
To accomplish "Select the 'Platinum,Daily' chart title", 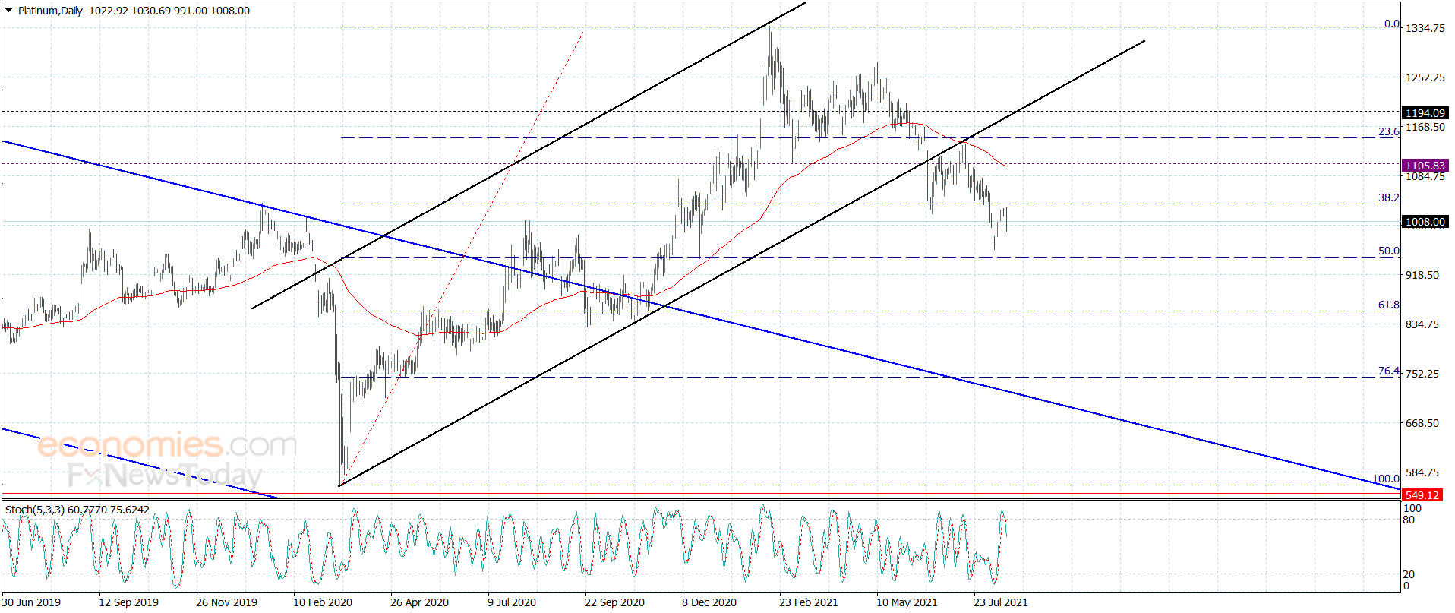I will click(x=50, y=11).
